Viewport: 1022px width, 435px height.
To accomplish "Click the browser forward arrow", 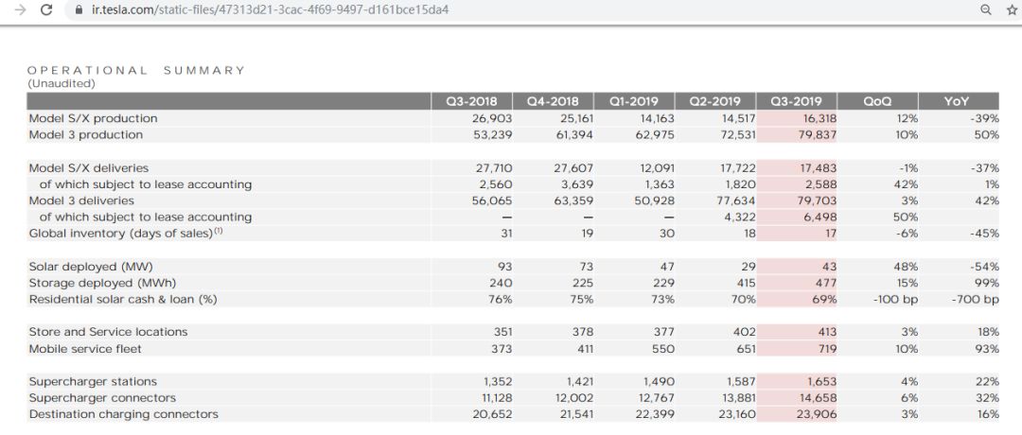I will pos(21,10).
